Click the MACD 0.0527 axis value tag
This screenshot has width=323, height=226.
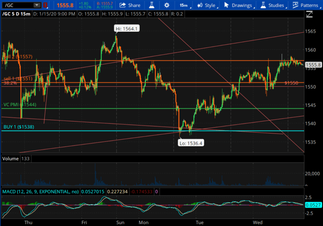313,205
